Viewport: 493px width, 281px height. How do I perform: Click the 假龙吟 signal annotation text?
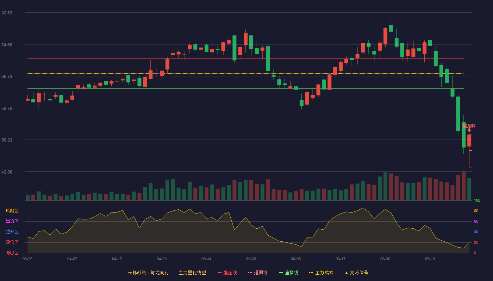469,126
